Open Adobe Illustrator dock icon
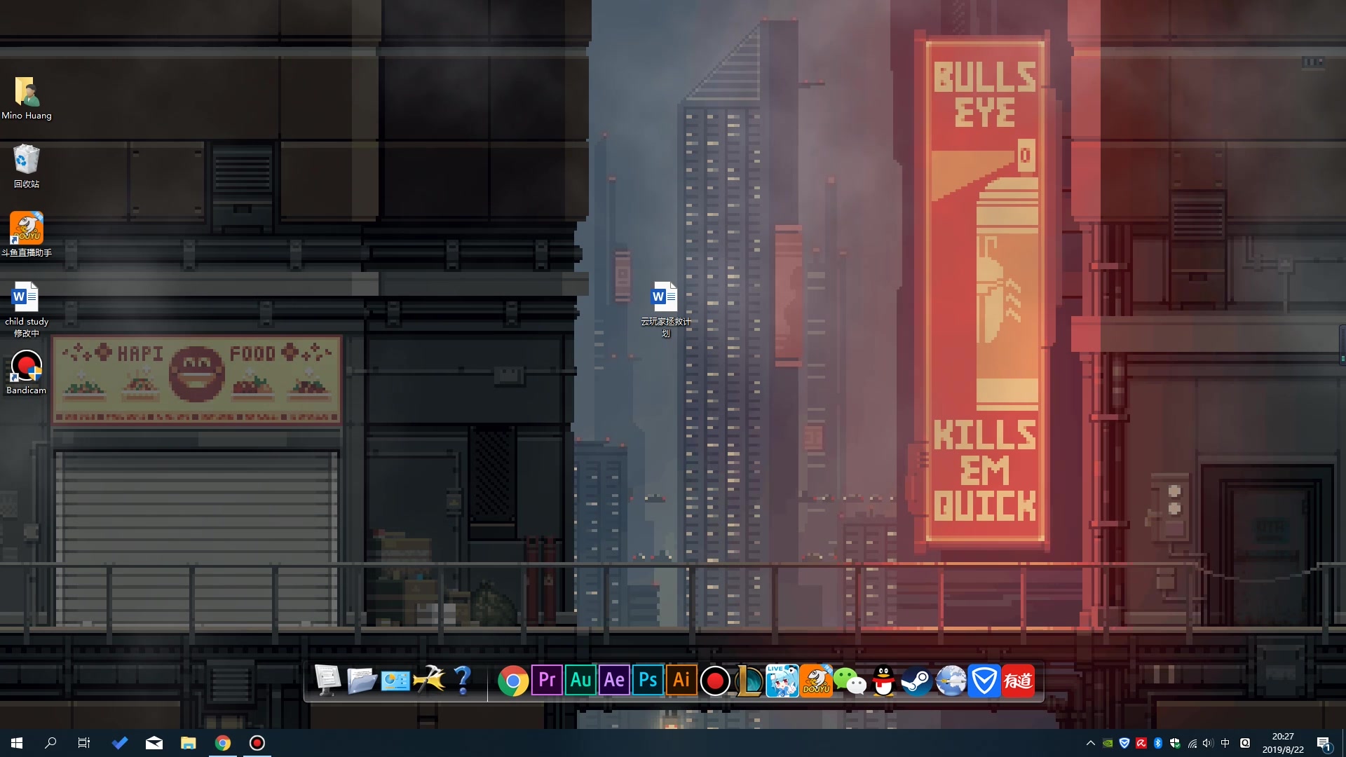The height and width of the screenshot is (757, 1346). (x=681, y=681)
